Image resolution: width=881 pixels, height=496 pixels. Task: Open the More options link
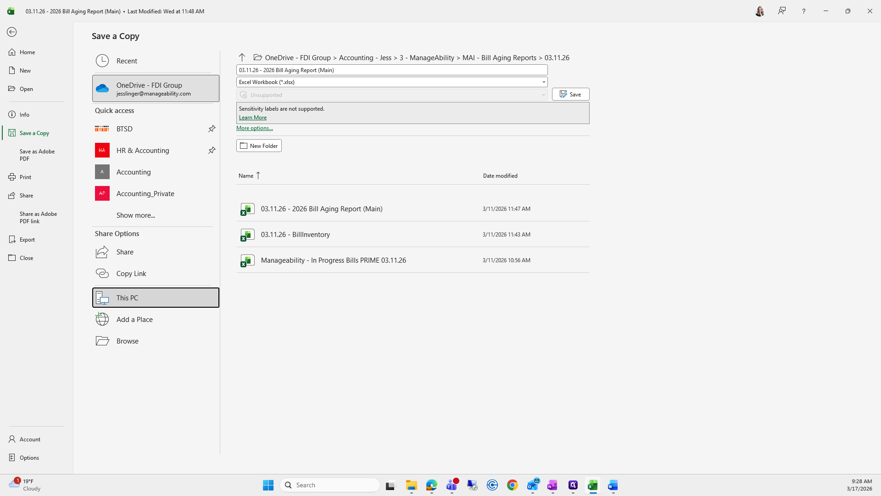tap(254, 128)
